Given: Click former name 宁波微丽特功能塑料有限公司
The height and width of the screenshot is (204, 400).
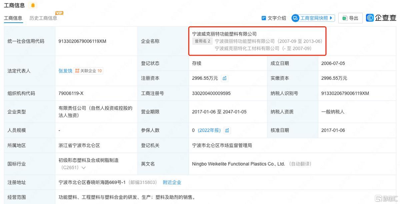Looking at the screenshot, I should [x=245, y=41].
